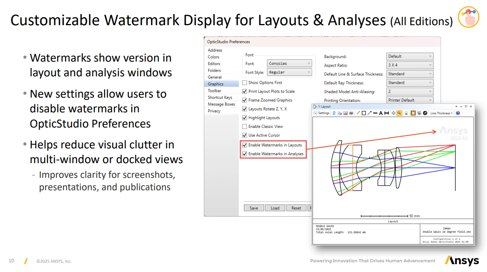
Task: Click the Refresh icon in Layout toolbar
Action: (334, 113)
